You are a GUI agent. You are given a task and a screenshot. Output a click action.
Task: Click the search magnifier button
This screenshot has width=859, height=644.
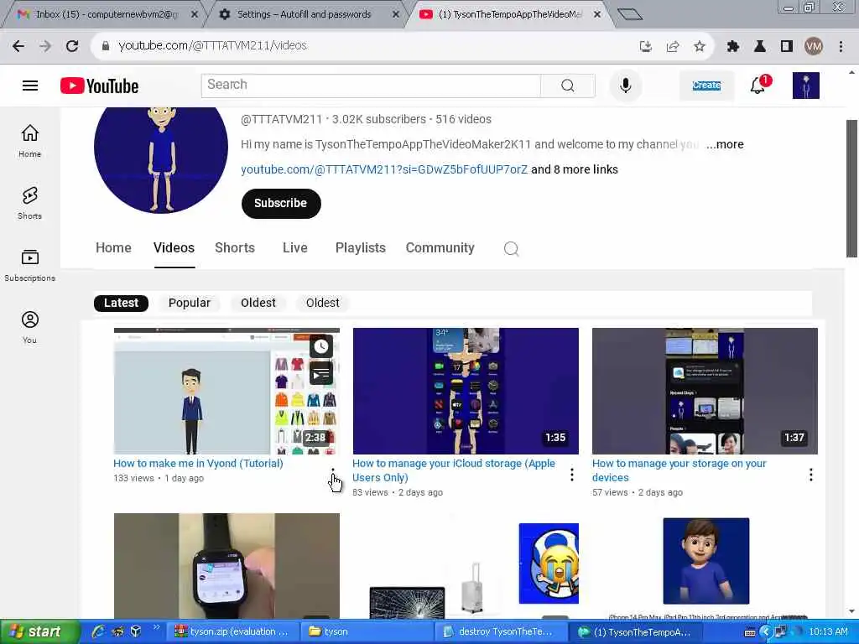(x=568, y=86)
